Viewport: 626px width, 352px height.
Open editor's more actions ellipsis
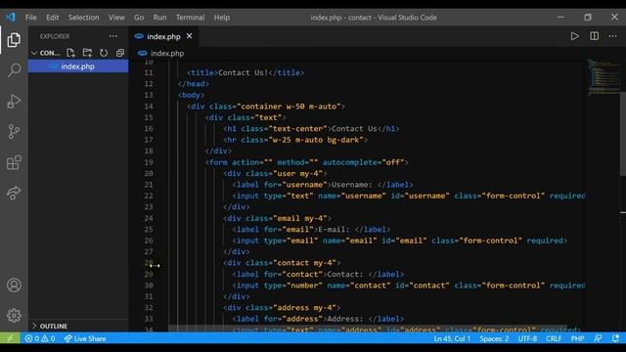(613, 36)
